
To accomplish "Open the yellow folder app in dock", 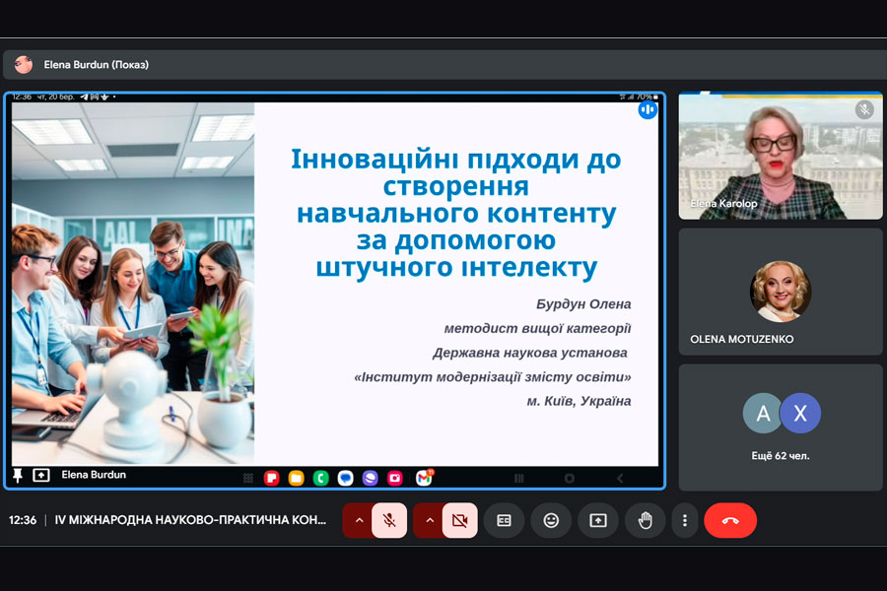I will pos(296,478).
